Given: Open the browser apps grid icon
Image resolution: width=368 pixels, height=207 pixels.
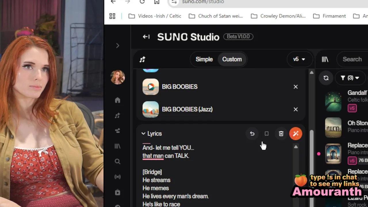Looking at the screenshot, I should (x=112, y=16).
